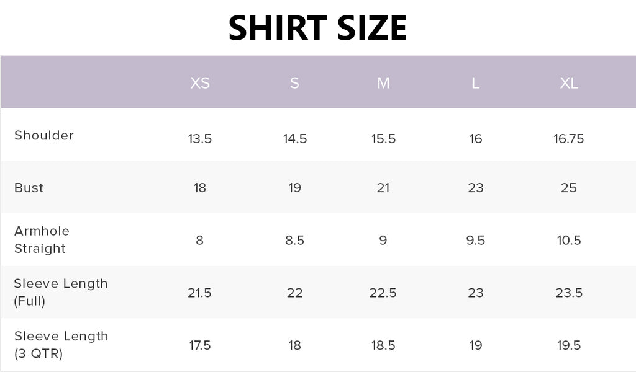Click the L size column header
Viewport: 636px width, 372px height.
click(475, 83)
